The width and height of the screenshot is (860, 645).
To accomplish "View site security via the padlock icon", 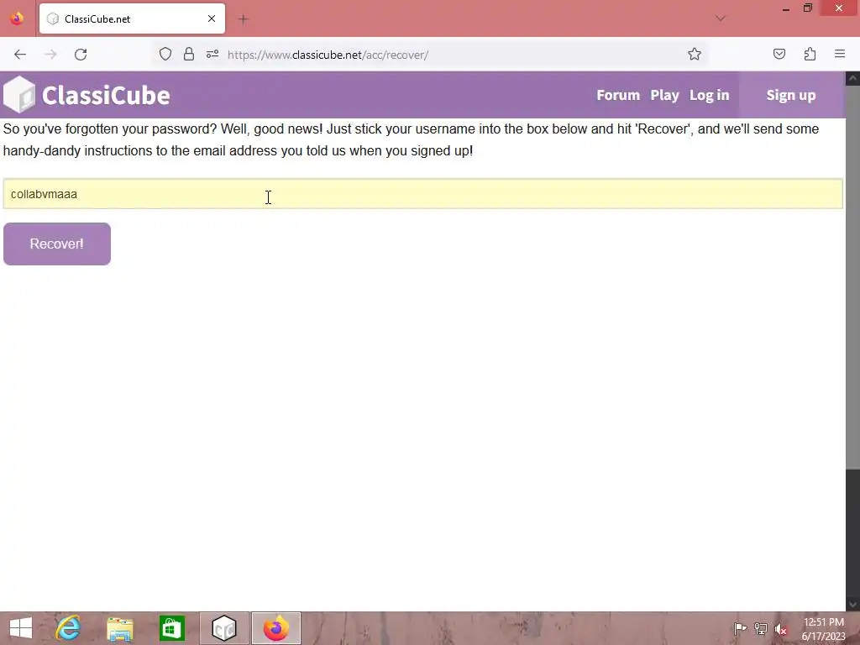I will pyautogui.click(x=189, y=54).
